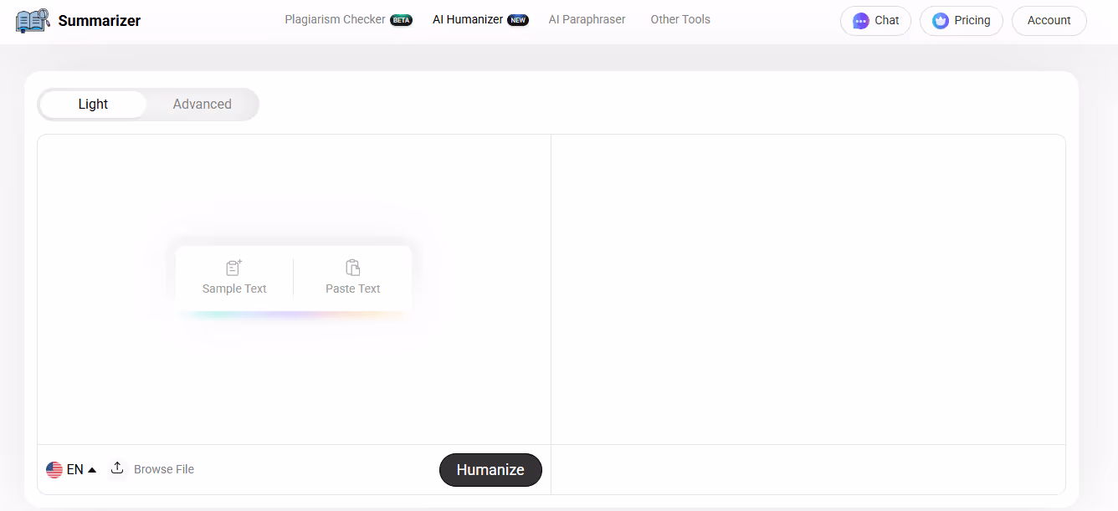The height and width of the screenshot is (511, 1118).
Task: Open the Account page
Action: [x=1049, y=20]
